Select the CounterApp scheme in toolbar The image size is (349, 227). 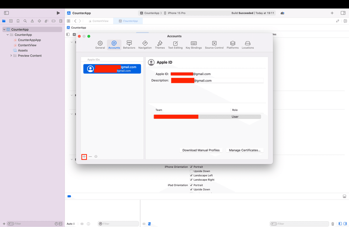click(x=150, y=13)
